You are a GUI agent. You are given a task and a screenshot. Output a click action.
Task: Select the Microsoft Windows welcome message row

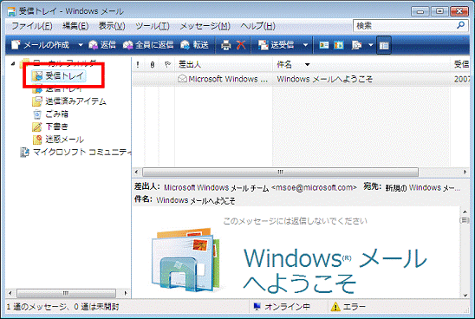(x=301, y=79)
